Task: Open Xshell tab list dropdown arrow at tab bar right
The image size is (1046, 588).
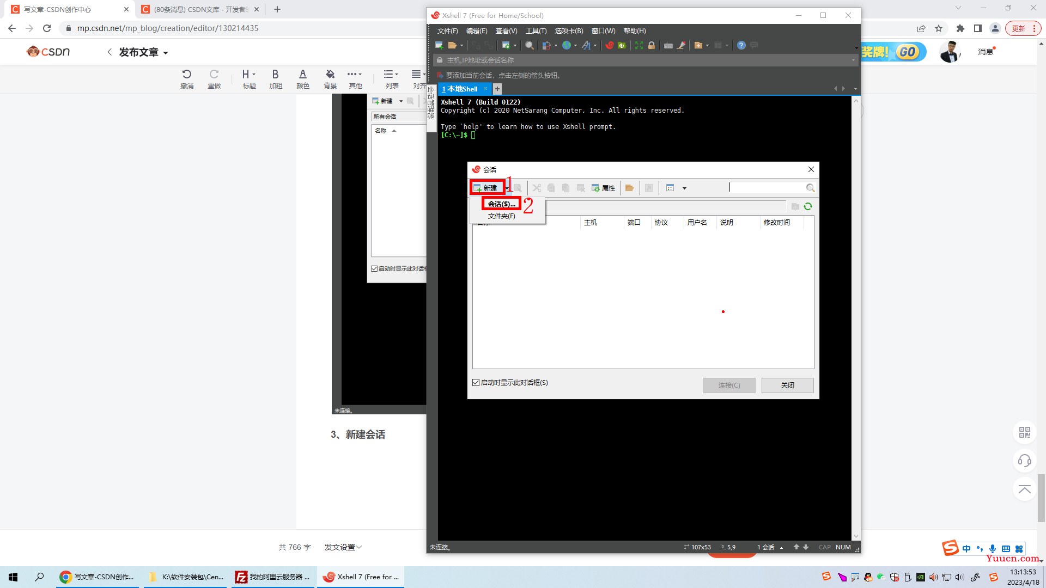Action: coord(855,89)
